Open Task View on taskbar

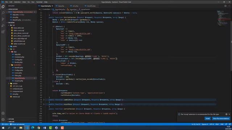tap(15, 128)
